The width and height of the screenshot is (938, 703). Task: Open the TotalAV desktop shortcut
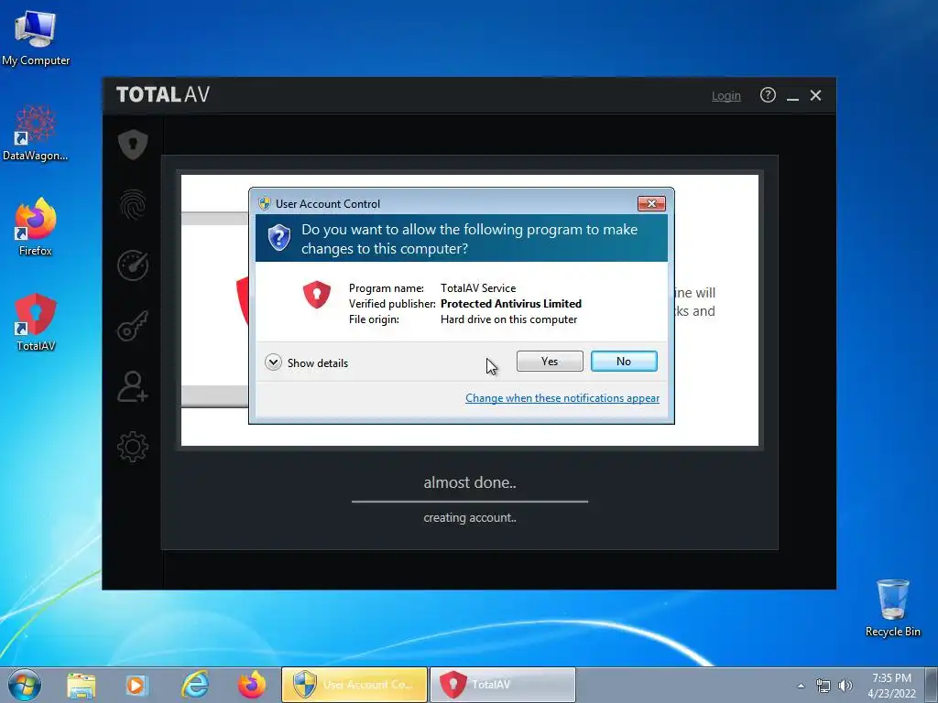point(36,322)
